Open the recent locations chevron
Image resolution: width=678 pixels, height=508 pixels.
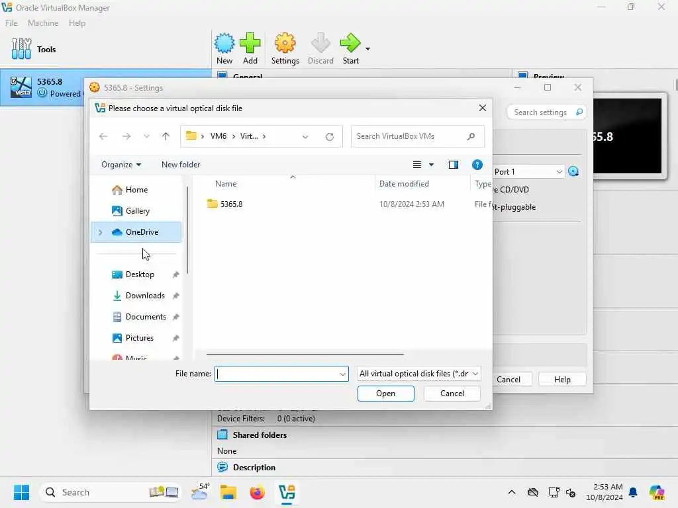tap(146, 136)
